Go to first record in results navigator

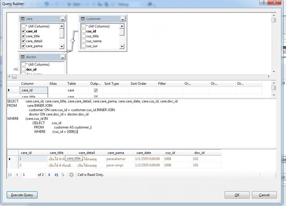pos(10,175)
